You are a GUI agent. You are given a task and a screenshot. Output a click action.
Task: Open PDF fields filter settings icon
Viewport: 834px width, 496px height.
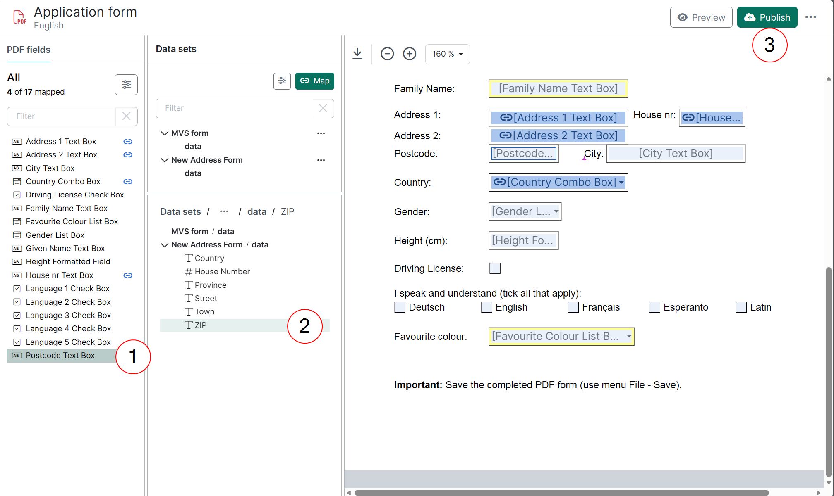pyautogui.click(x=126, y=85)
